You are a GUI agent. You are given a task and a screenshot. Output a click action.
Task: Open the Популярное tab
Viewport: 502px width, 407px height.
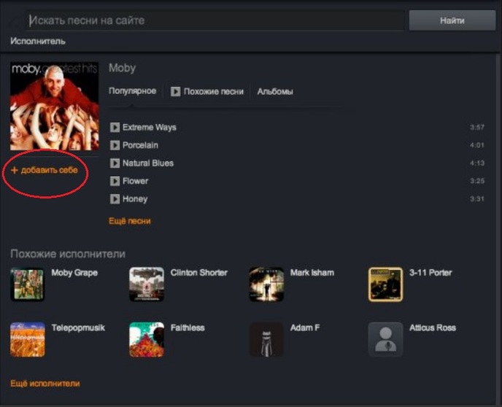coord(132,91)
